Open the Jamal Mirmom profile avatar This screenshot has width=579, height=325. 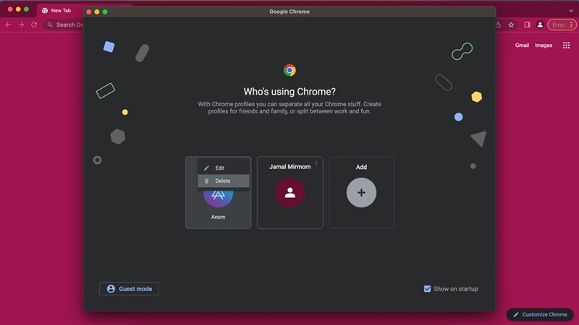click(290, 192)
